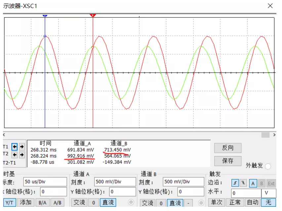Edit channel A scale 500 mV/Div
The width and height of the screenshot is (282, 211).
click(x=115, y=182)
